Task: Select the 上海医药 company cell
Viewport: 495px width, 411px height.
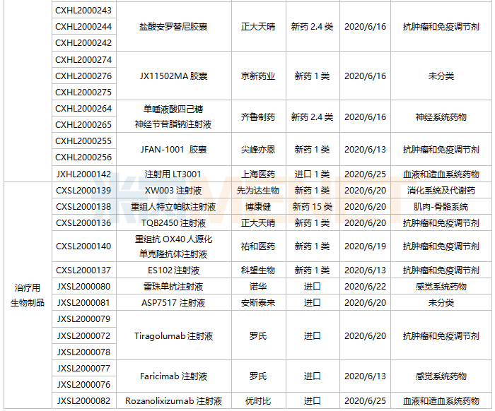Action: (x=258, y=174)
